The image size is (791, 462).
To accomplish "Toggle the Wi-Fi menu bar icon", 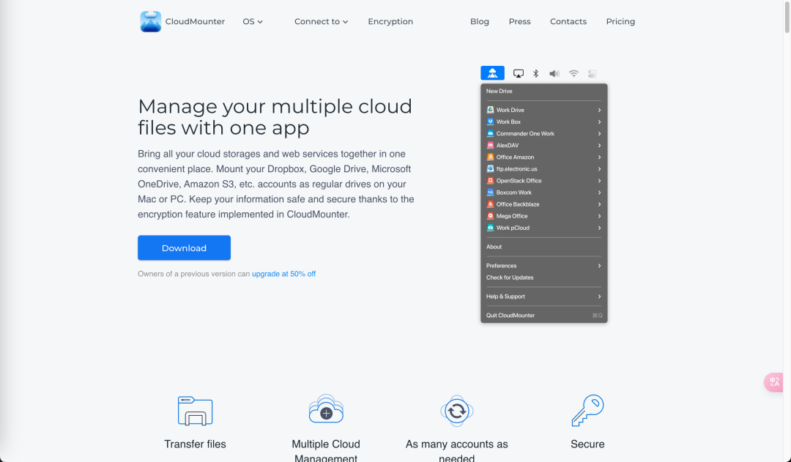I will [x=573, y=72].
